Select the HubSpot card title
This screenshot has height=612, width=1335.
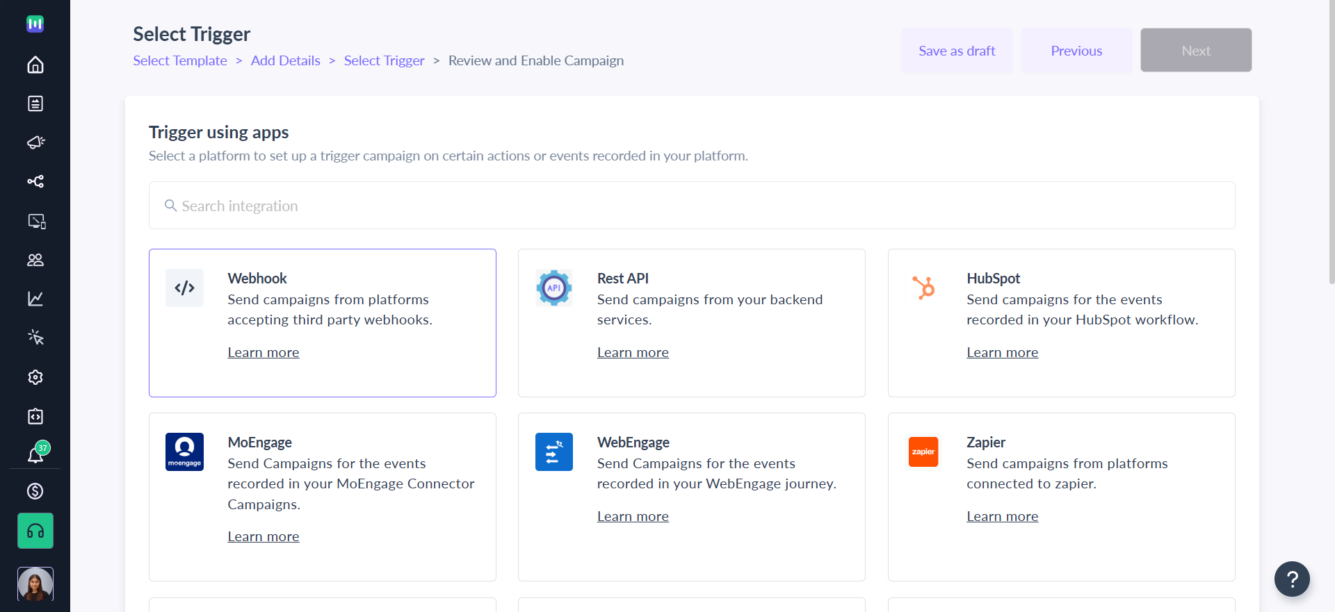(x=993, y=279)
